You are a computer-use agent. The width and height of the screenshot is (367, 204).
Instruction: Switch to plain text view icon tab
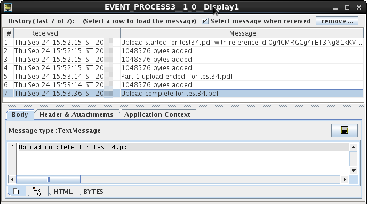(16, 191)
